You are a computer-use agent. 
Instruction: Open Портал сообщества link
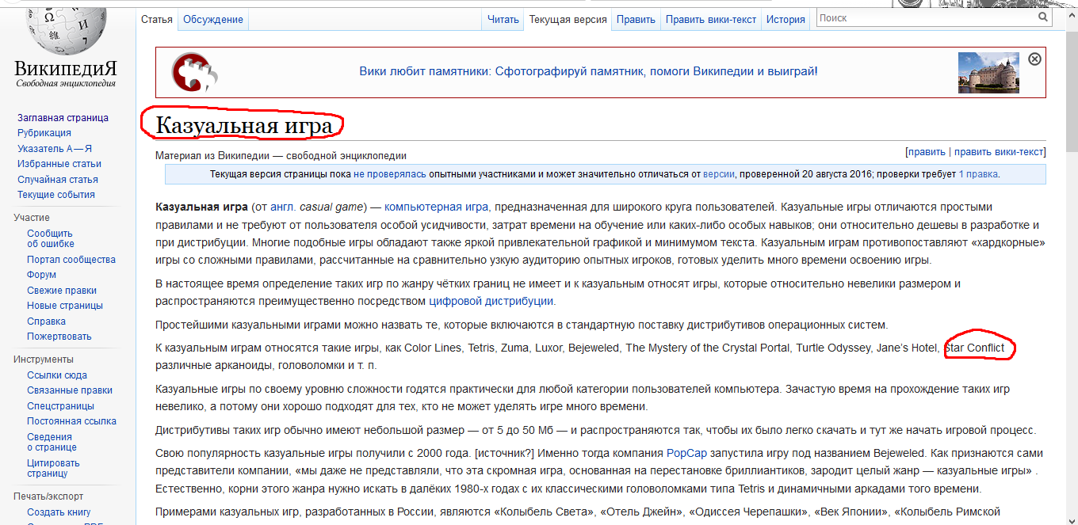point(71,260)
